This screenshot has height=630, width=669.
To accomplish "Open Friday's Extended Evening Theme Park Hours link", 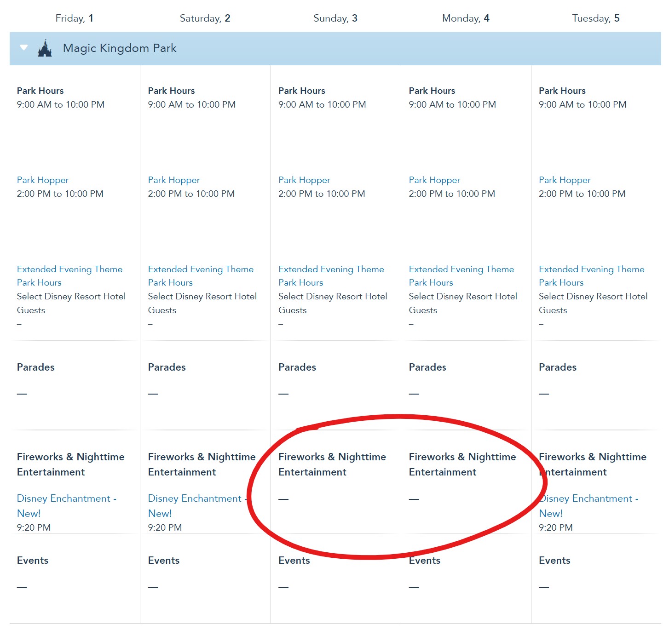I will coord(70,276).
